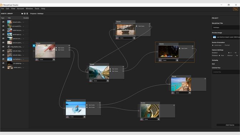Click plus icon on the mountain lake scene node
This screenshot has width=240, height=135.
(x=123, y=67)
